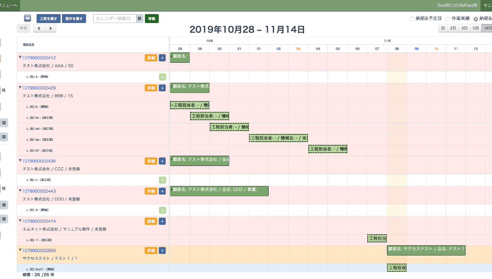Open the calendar date picker grid icon
Viewport: 492px width, 279px height.
coord(139,19)
